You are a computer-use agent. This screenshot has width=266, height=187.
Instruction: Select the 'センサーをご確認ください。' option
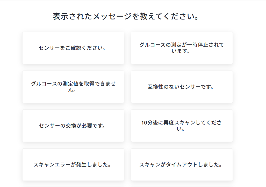pos(73,48)
